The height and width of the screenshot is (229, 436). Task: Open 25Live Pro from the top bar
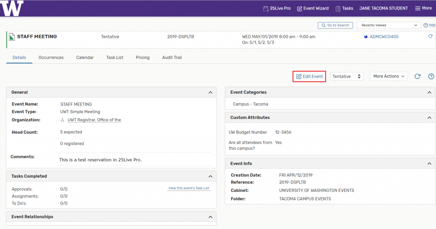click(277, 8)
